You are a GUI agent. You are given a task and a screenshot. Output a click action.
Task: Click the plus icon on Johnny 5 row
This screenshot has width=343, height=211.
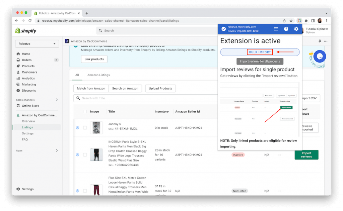click(77, 128)
